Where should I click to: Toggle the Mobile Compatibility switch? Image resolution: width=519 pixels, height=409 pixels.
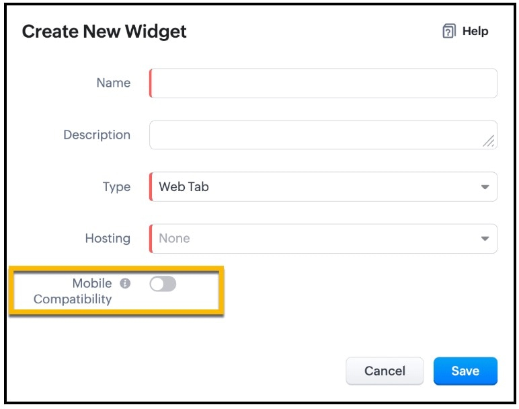[163, 284]
